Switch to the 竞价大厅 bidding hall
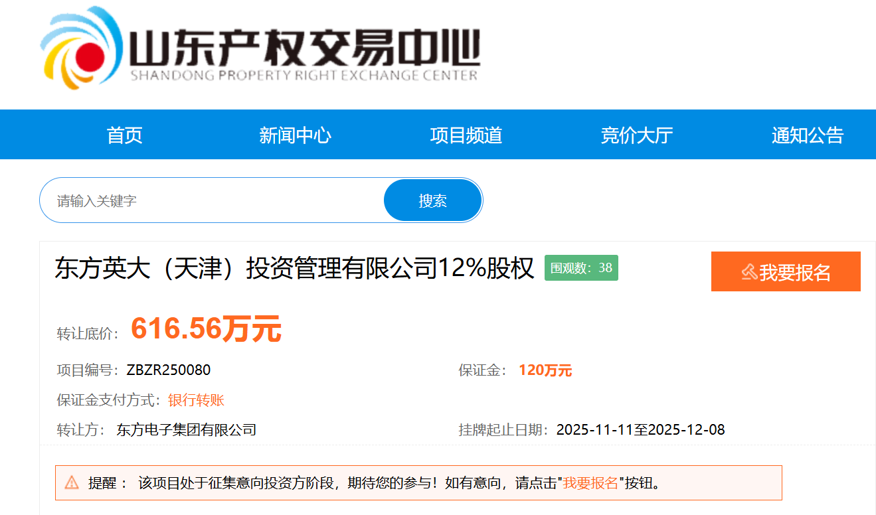This screenshot has width=876, height=515. 637,135
